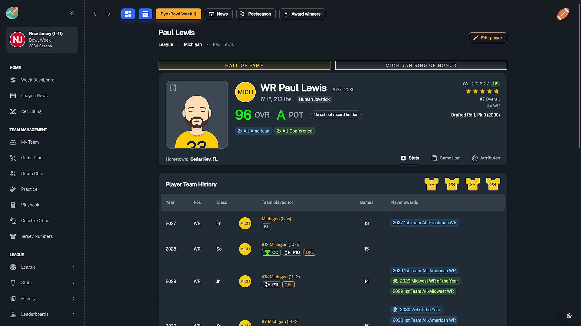
Task: Click the Edit player button
Action: [x=488, y=38]
